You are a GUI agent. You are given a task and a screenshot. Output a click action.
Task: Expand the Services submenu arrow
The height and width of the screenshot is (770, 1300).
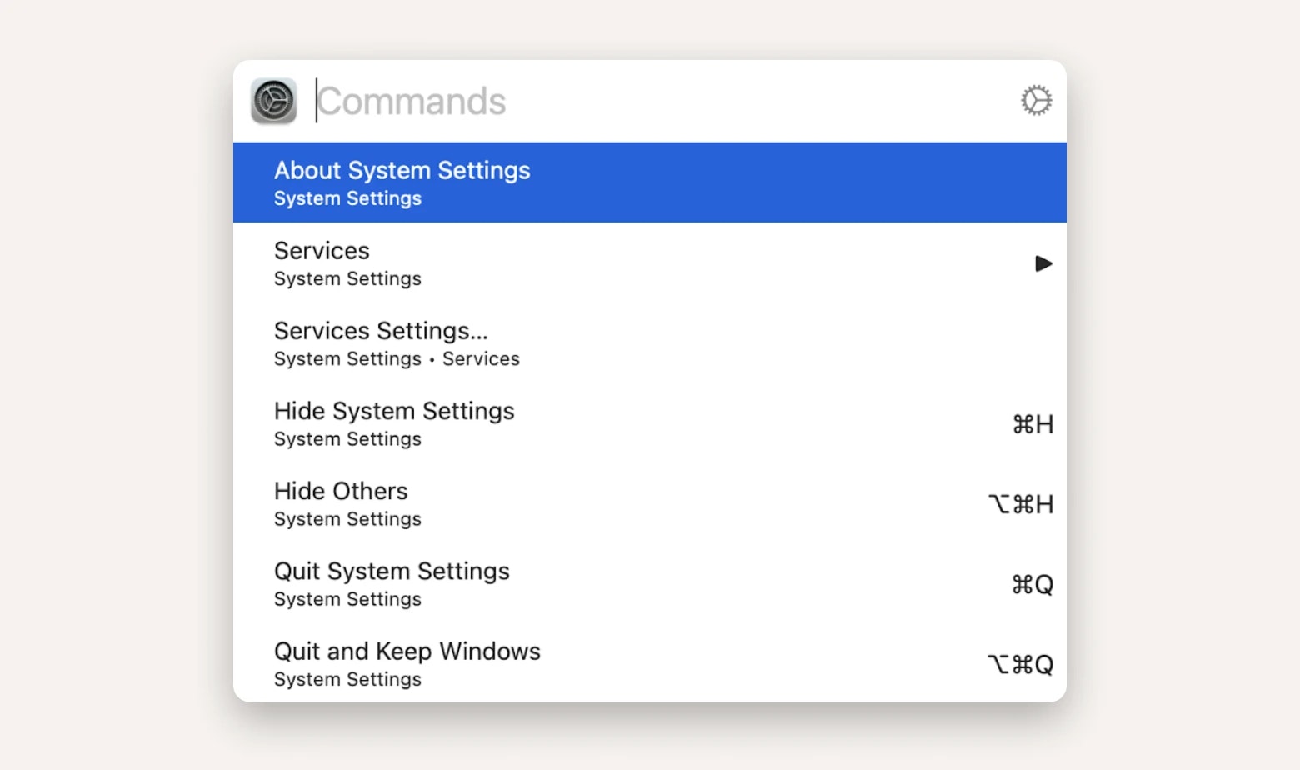click(x=1043, y=263)
